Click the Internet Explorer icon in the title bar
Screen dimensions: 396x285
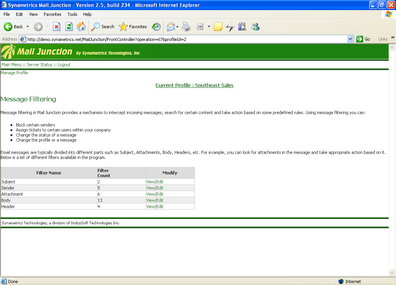(x=4, y=5)
